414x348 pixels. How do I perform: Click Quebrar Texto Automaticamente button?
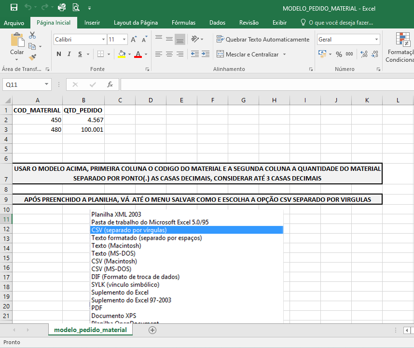(x=263, y=40)
